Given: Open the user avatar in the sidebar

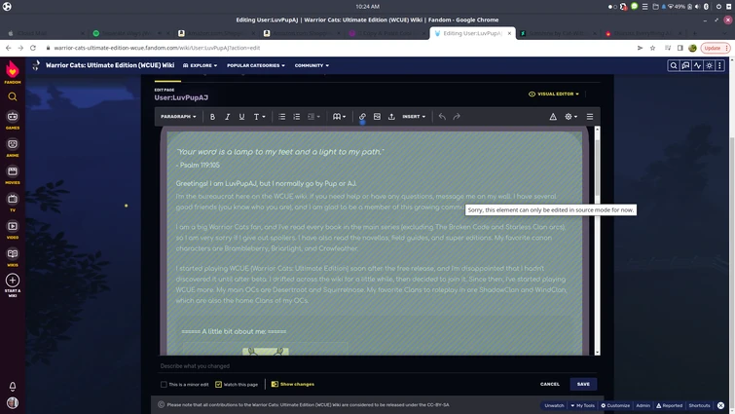Looking at the screenshot, I should (13, 402).
